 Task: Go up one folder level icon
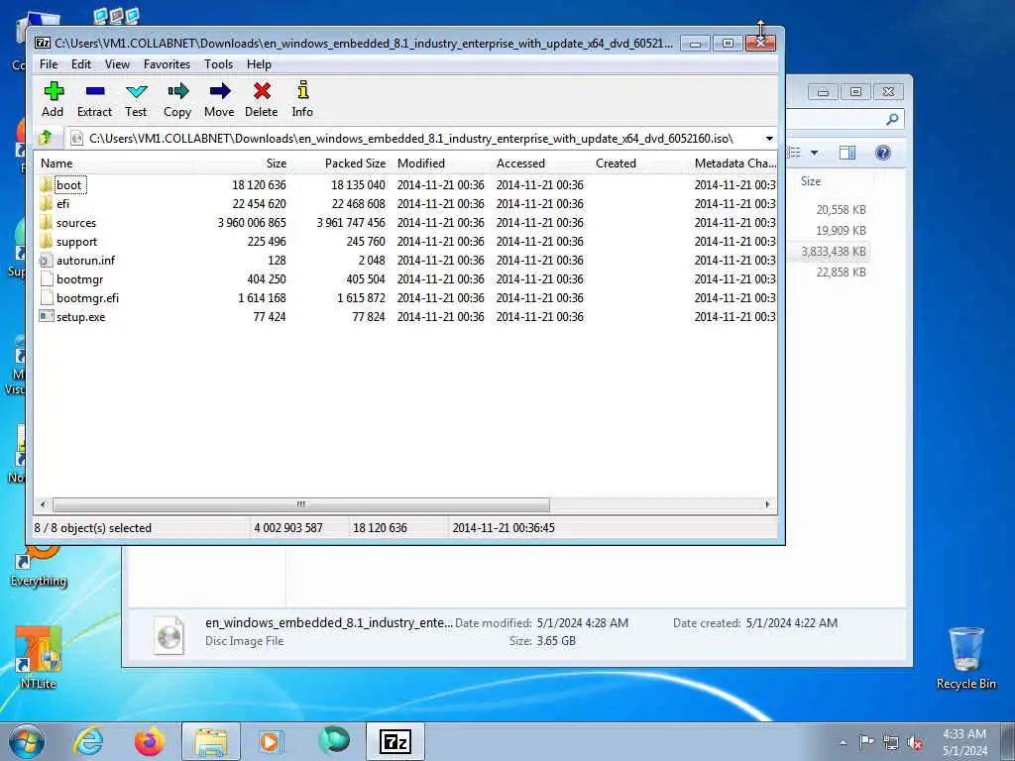(x=46, y=138)
